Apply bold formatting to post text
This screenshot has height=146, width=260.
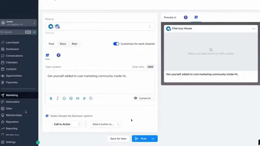(x=51, y=98)
